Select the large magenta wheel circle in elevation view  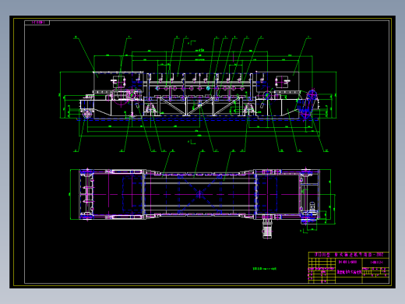click(x=121, y=97)
